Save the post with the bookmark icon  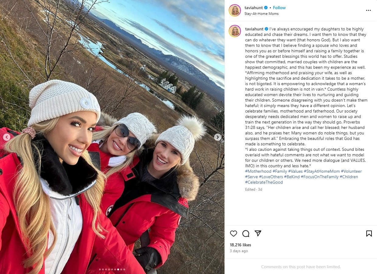coord(369,234)
